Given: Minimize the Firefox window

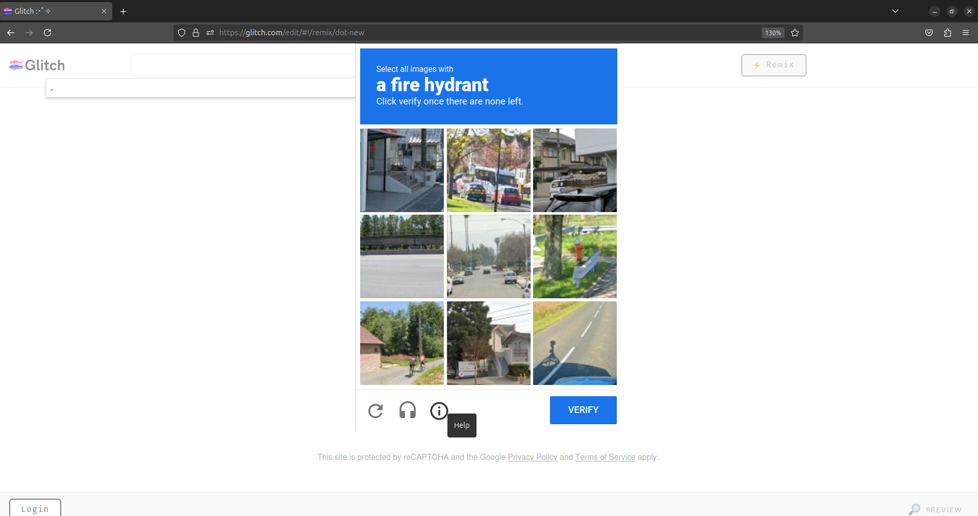Looking at the screenshot, I should (x=935, y=11).
